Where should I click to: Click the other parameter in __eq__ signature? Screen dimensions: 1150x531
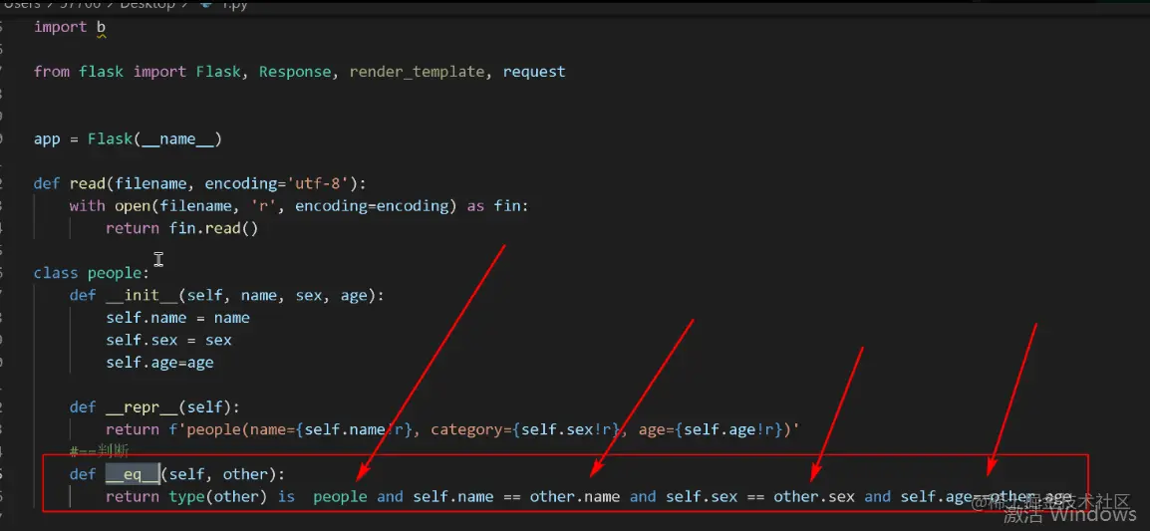tap(246, 475)
